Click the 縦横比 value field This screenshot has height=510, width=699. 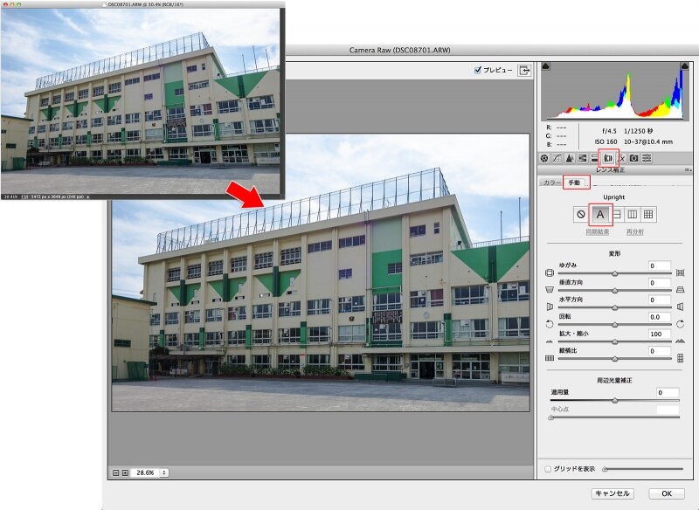tap(660, 351)
